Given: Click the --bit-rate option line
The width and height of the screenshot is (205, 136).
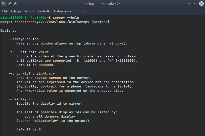Looking at the screenshot, I should tap(29, 52).
